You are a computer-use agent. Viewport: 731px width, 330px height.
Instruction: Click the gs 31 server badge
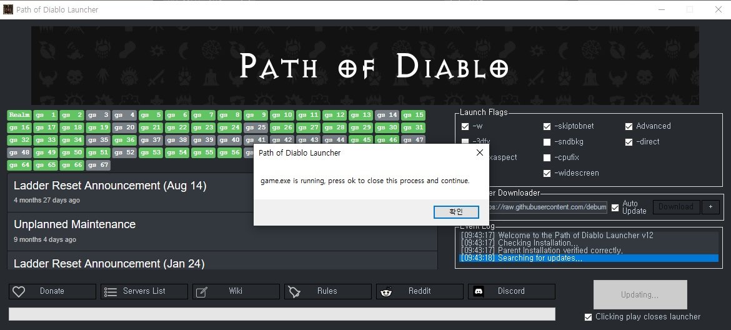click(413, 127)
